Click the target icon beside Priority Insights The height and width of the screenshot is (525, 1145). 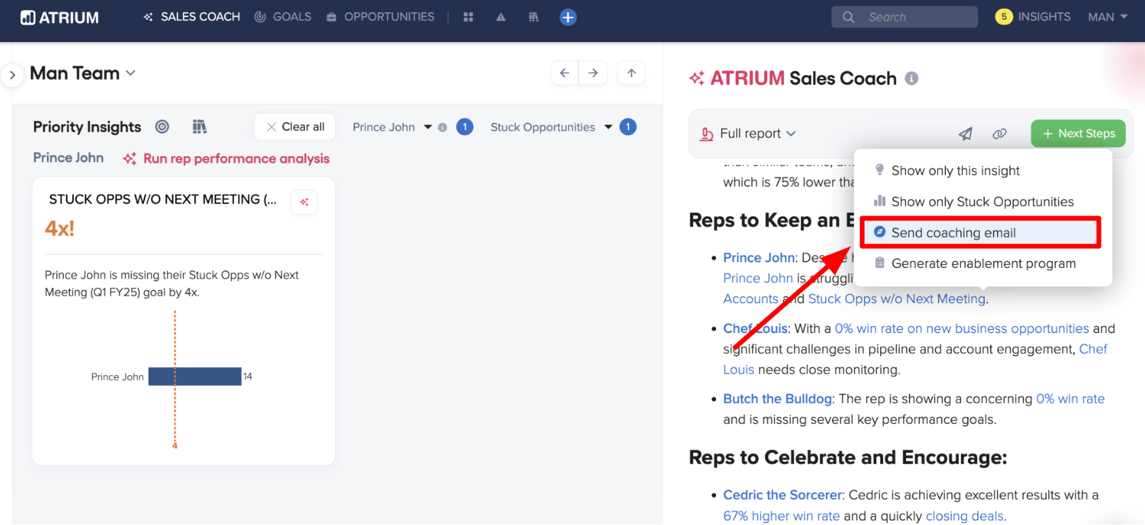(x=162, y=127)
